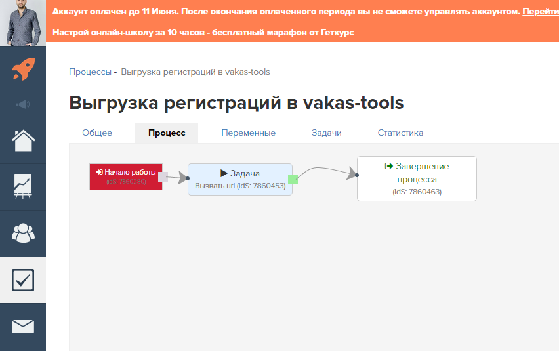Image resolution: width=559 pixels, height=351 pixels.
Task: Open the envelope messages sidebar icon
Action: tap(23, 326)
